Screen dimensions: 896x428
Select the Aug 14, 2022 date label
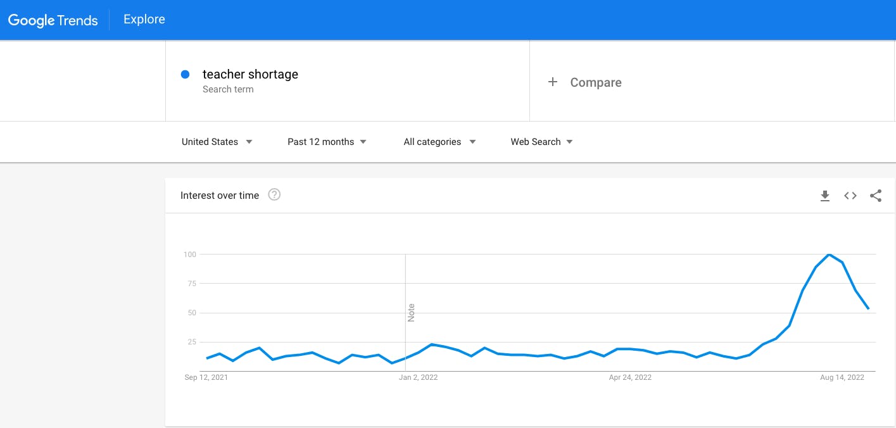pyautogui.click(x=842, y=377)
